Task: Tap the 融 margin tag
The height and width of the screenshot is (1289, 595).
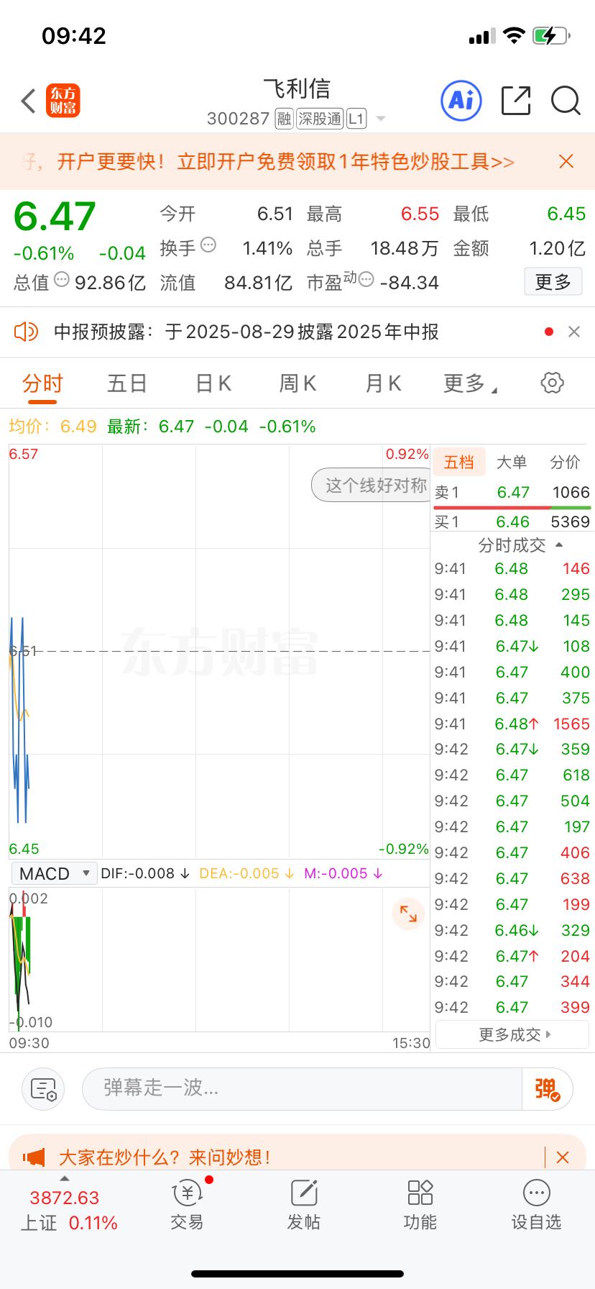Action: pyautogui.click(x=284, y=119)
